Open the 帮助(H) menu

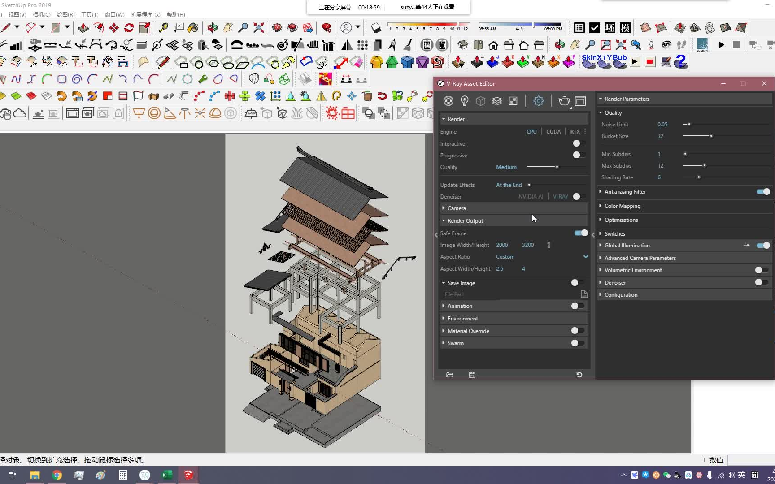coord(176,14)
